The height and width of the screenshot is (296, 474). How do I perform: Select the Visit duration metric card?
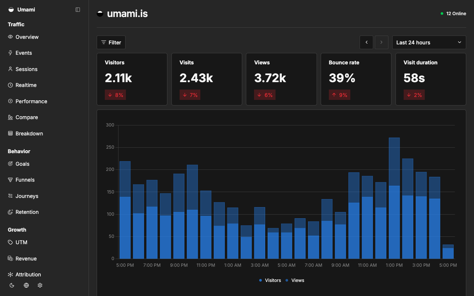coord(431,79)
